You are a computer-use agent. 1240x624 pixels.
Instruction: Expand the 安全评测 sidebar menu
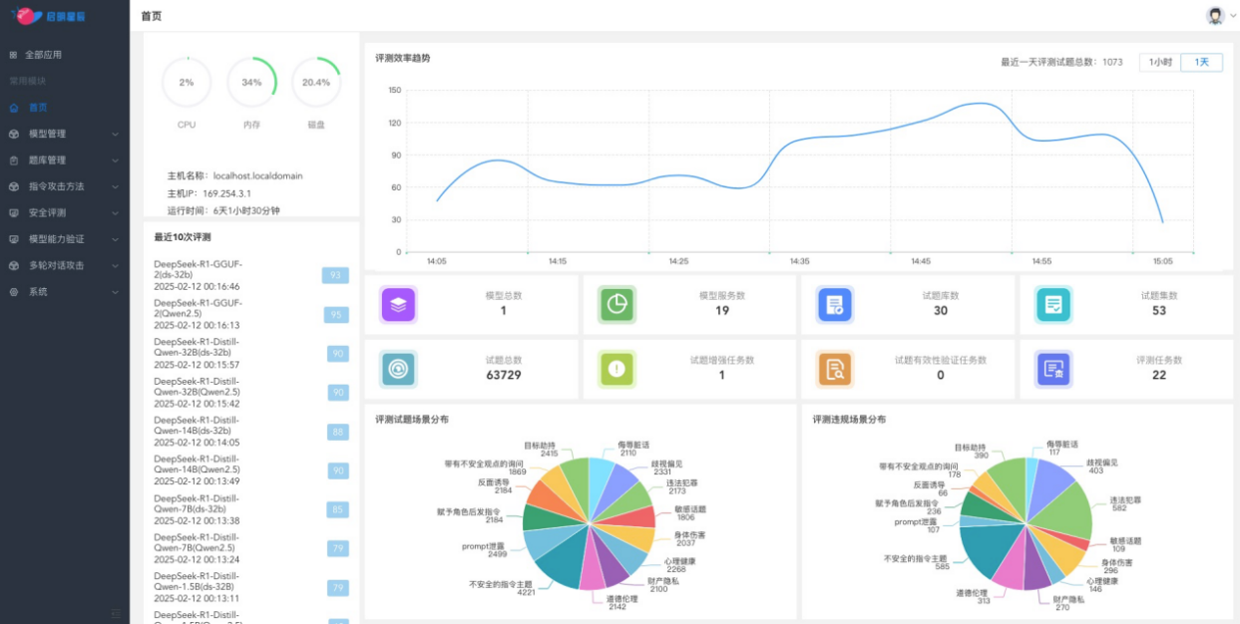coord(64,212)
